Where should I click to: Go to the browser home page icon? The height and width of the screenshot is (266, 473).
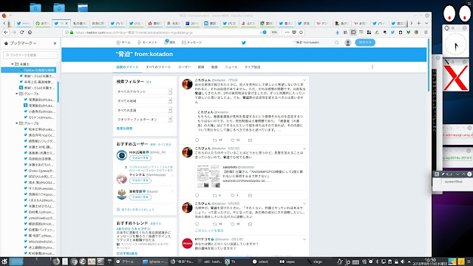[x=30, y=33]
